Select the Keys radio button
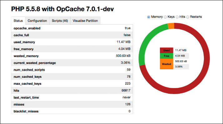The width and height of the screenshot is (223, 124). click(165, 17)
